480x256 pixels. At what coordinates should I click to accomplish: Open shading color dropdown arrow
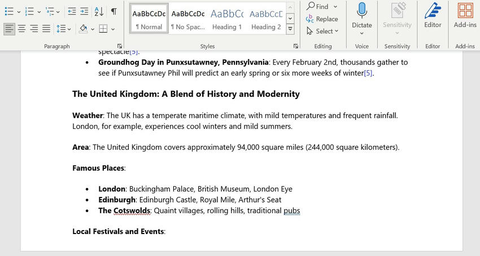(x=93, y=29)
